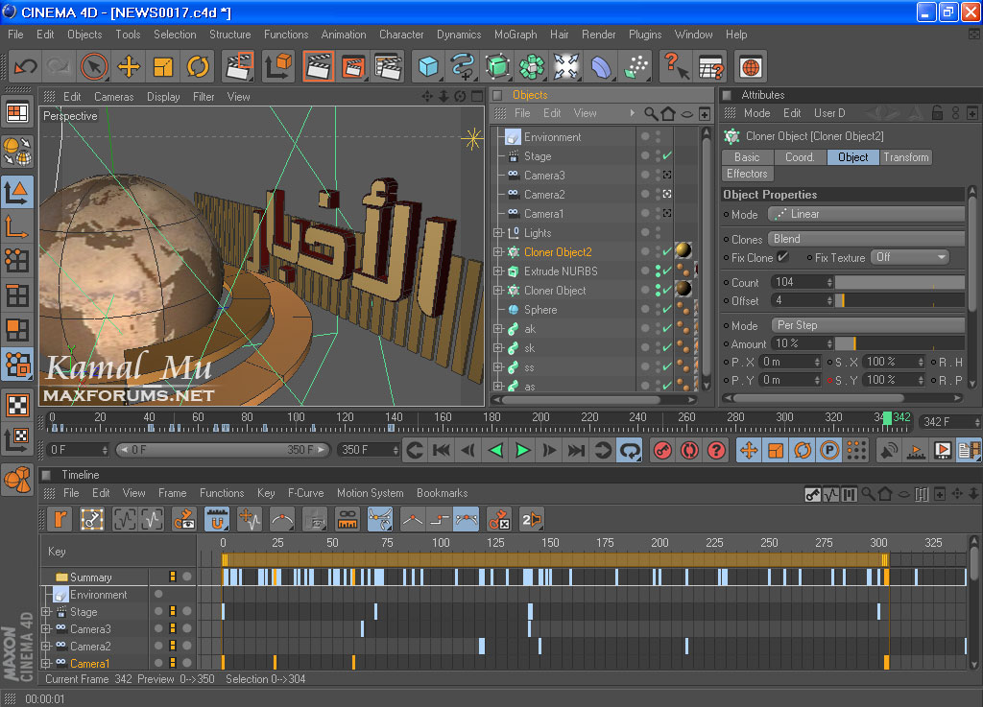Viewport: 983px width, 707px height.
Task: Click the Count value field showing 104
Action: tap(803, 282)
